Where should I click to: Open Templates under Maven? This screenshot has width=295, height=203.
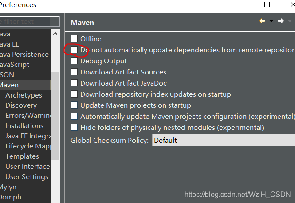(22, 156)
